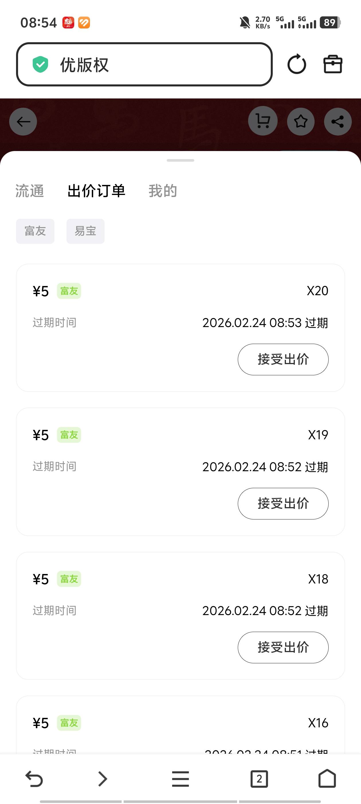The width and height of the screenshot is (361, 804).
Task: Switch to the 流通 tab
Action: click(30, 191)
